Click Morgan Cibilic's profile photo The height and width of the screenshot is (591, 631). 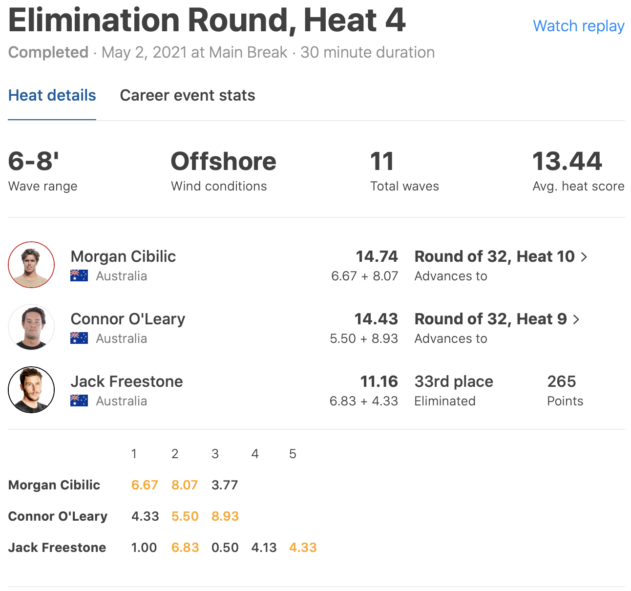pos(31,265)
